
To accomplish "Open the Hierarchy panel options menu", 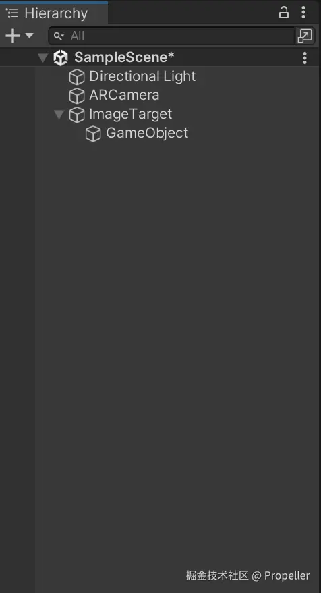I will (303, 12).
